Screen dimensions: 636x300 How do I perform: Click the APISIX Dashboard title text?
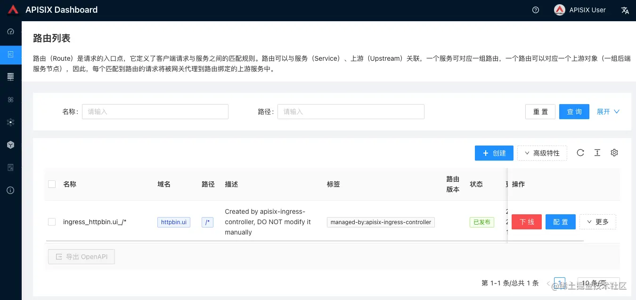tap(62, 9)
